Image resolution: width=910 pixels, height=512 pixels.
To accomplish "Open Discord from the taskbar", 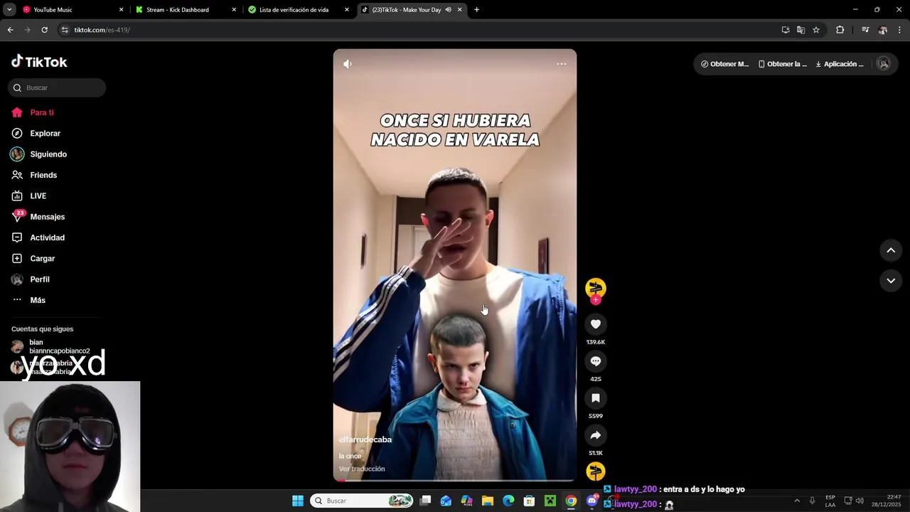I will [592, 501].
